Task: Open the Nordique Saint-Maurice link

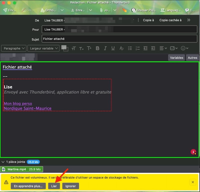Action: [27, 108]
